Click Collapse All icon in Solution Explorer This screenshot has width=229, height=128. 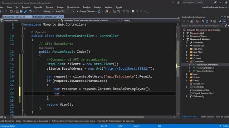point(211,21)
